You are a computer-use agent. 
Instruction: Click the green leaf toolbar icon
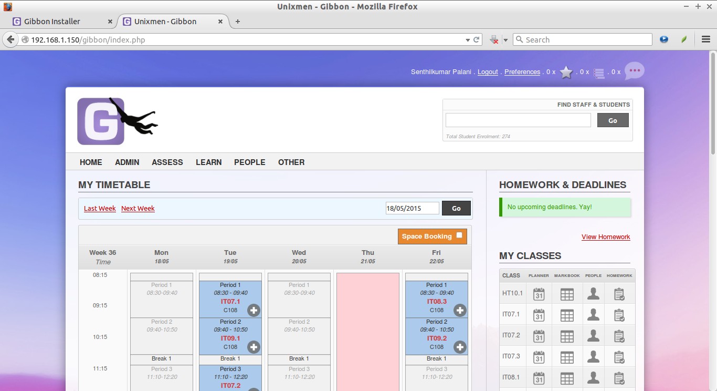click(x=684, y=39)
